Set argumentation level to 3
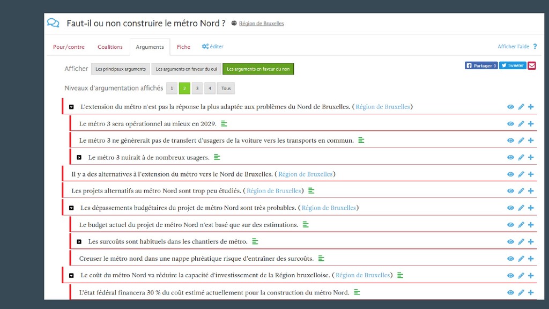 pos(197,89)
